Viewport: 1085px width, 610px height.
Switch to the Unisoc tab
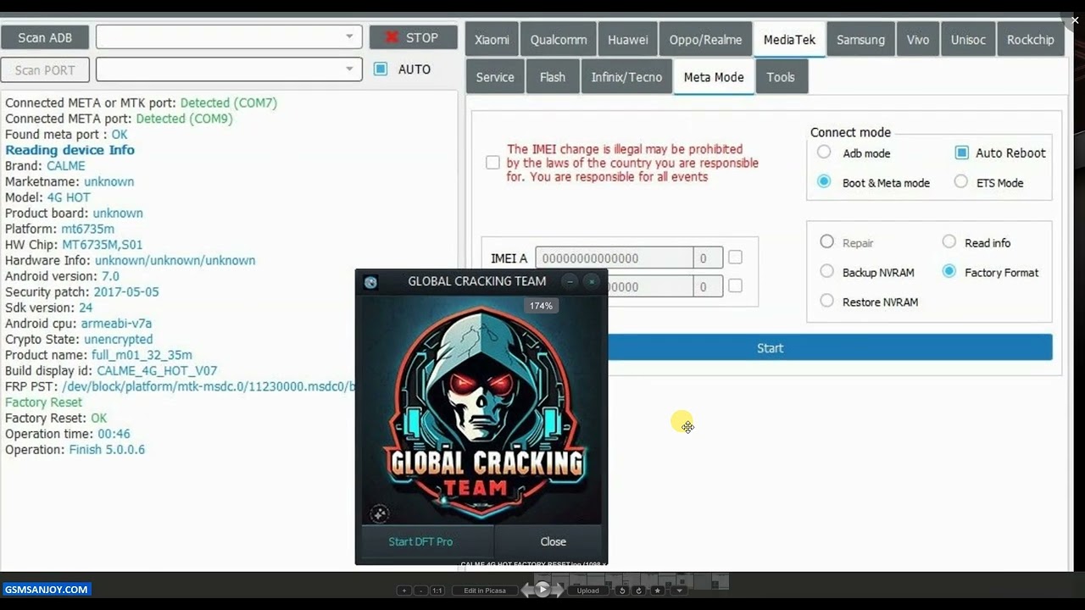968,40
